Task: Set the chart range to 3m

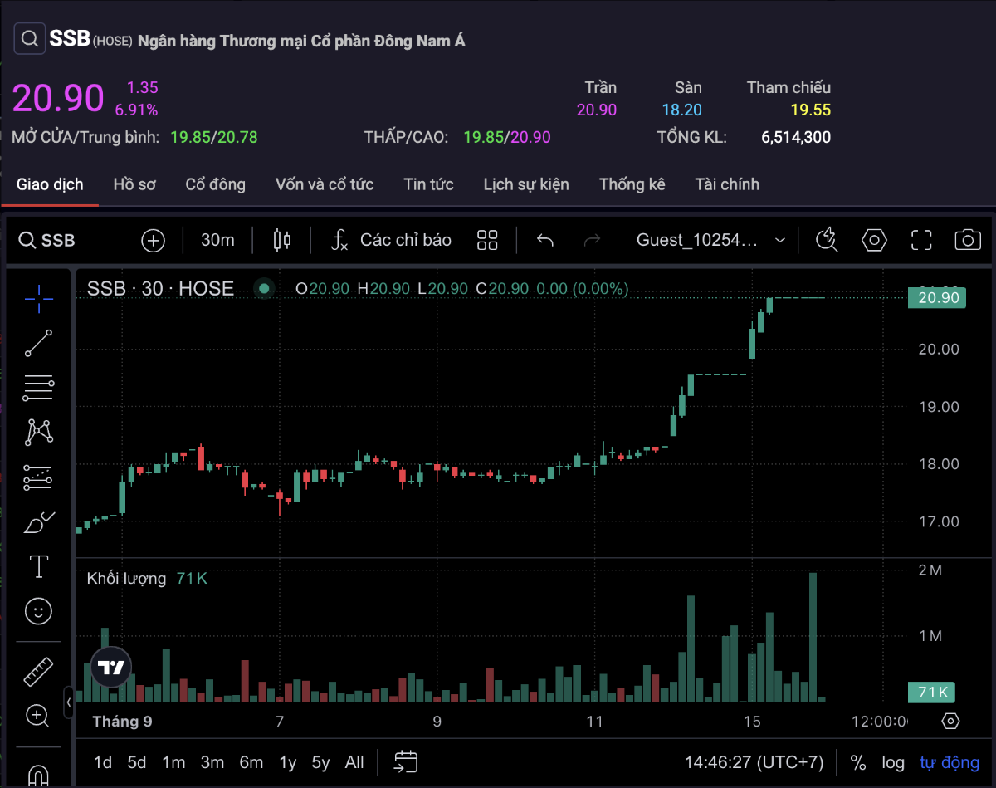Action: click(212, 762)
